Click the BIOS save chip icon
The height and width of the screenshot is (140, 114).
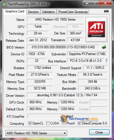(104, 47)
